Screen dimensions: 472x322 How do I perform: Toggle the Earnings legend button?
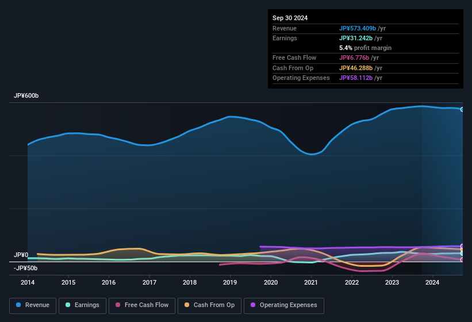click(x=82, y=305)
